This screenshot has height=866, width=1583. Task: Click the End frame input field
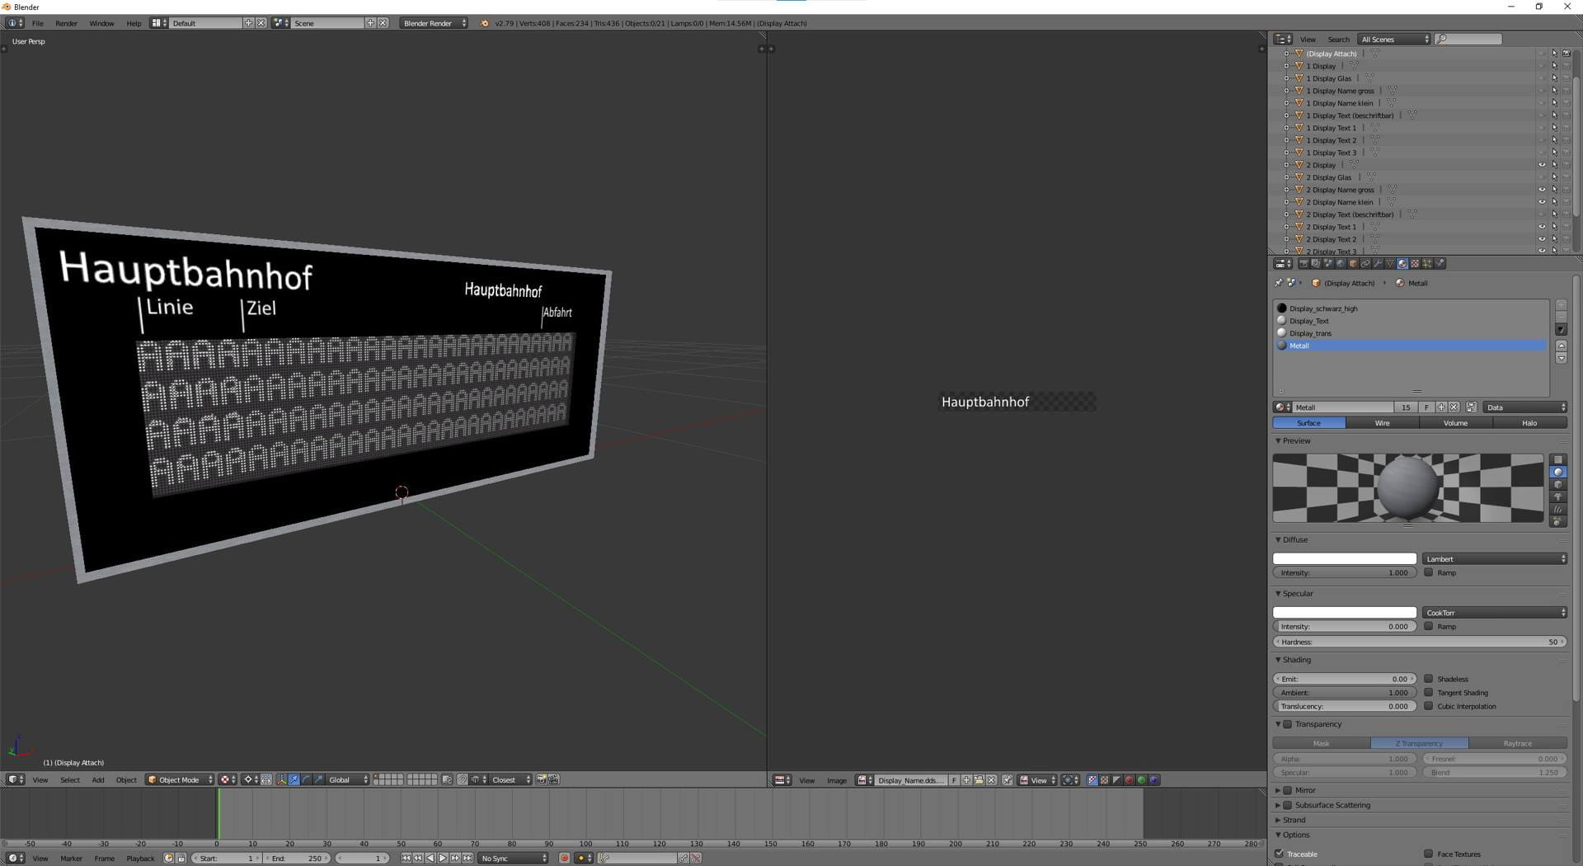pyautogui.click(x=297, y=859)
